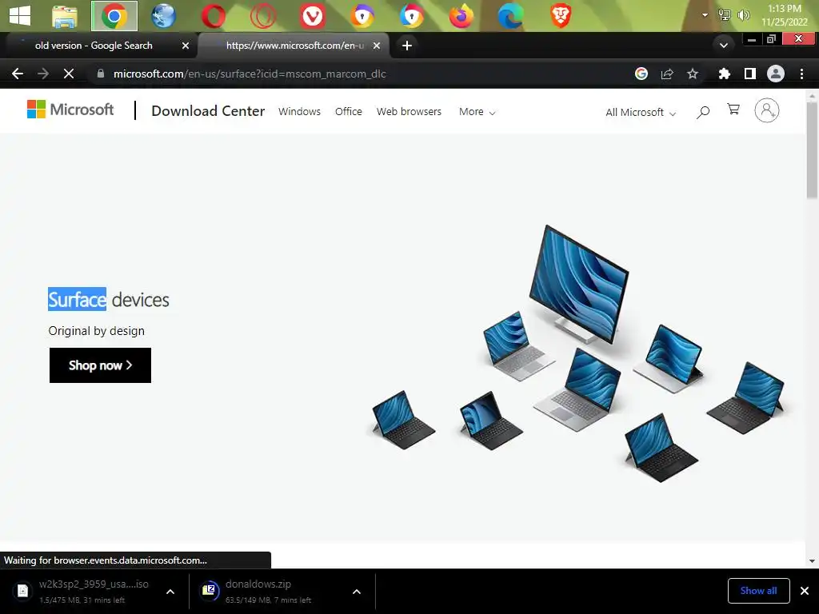
Task: Open the Windows nav item
Action: (x=299, y=112)
